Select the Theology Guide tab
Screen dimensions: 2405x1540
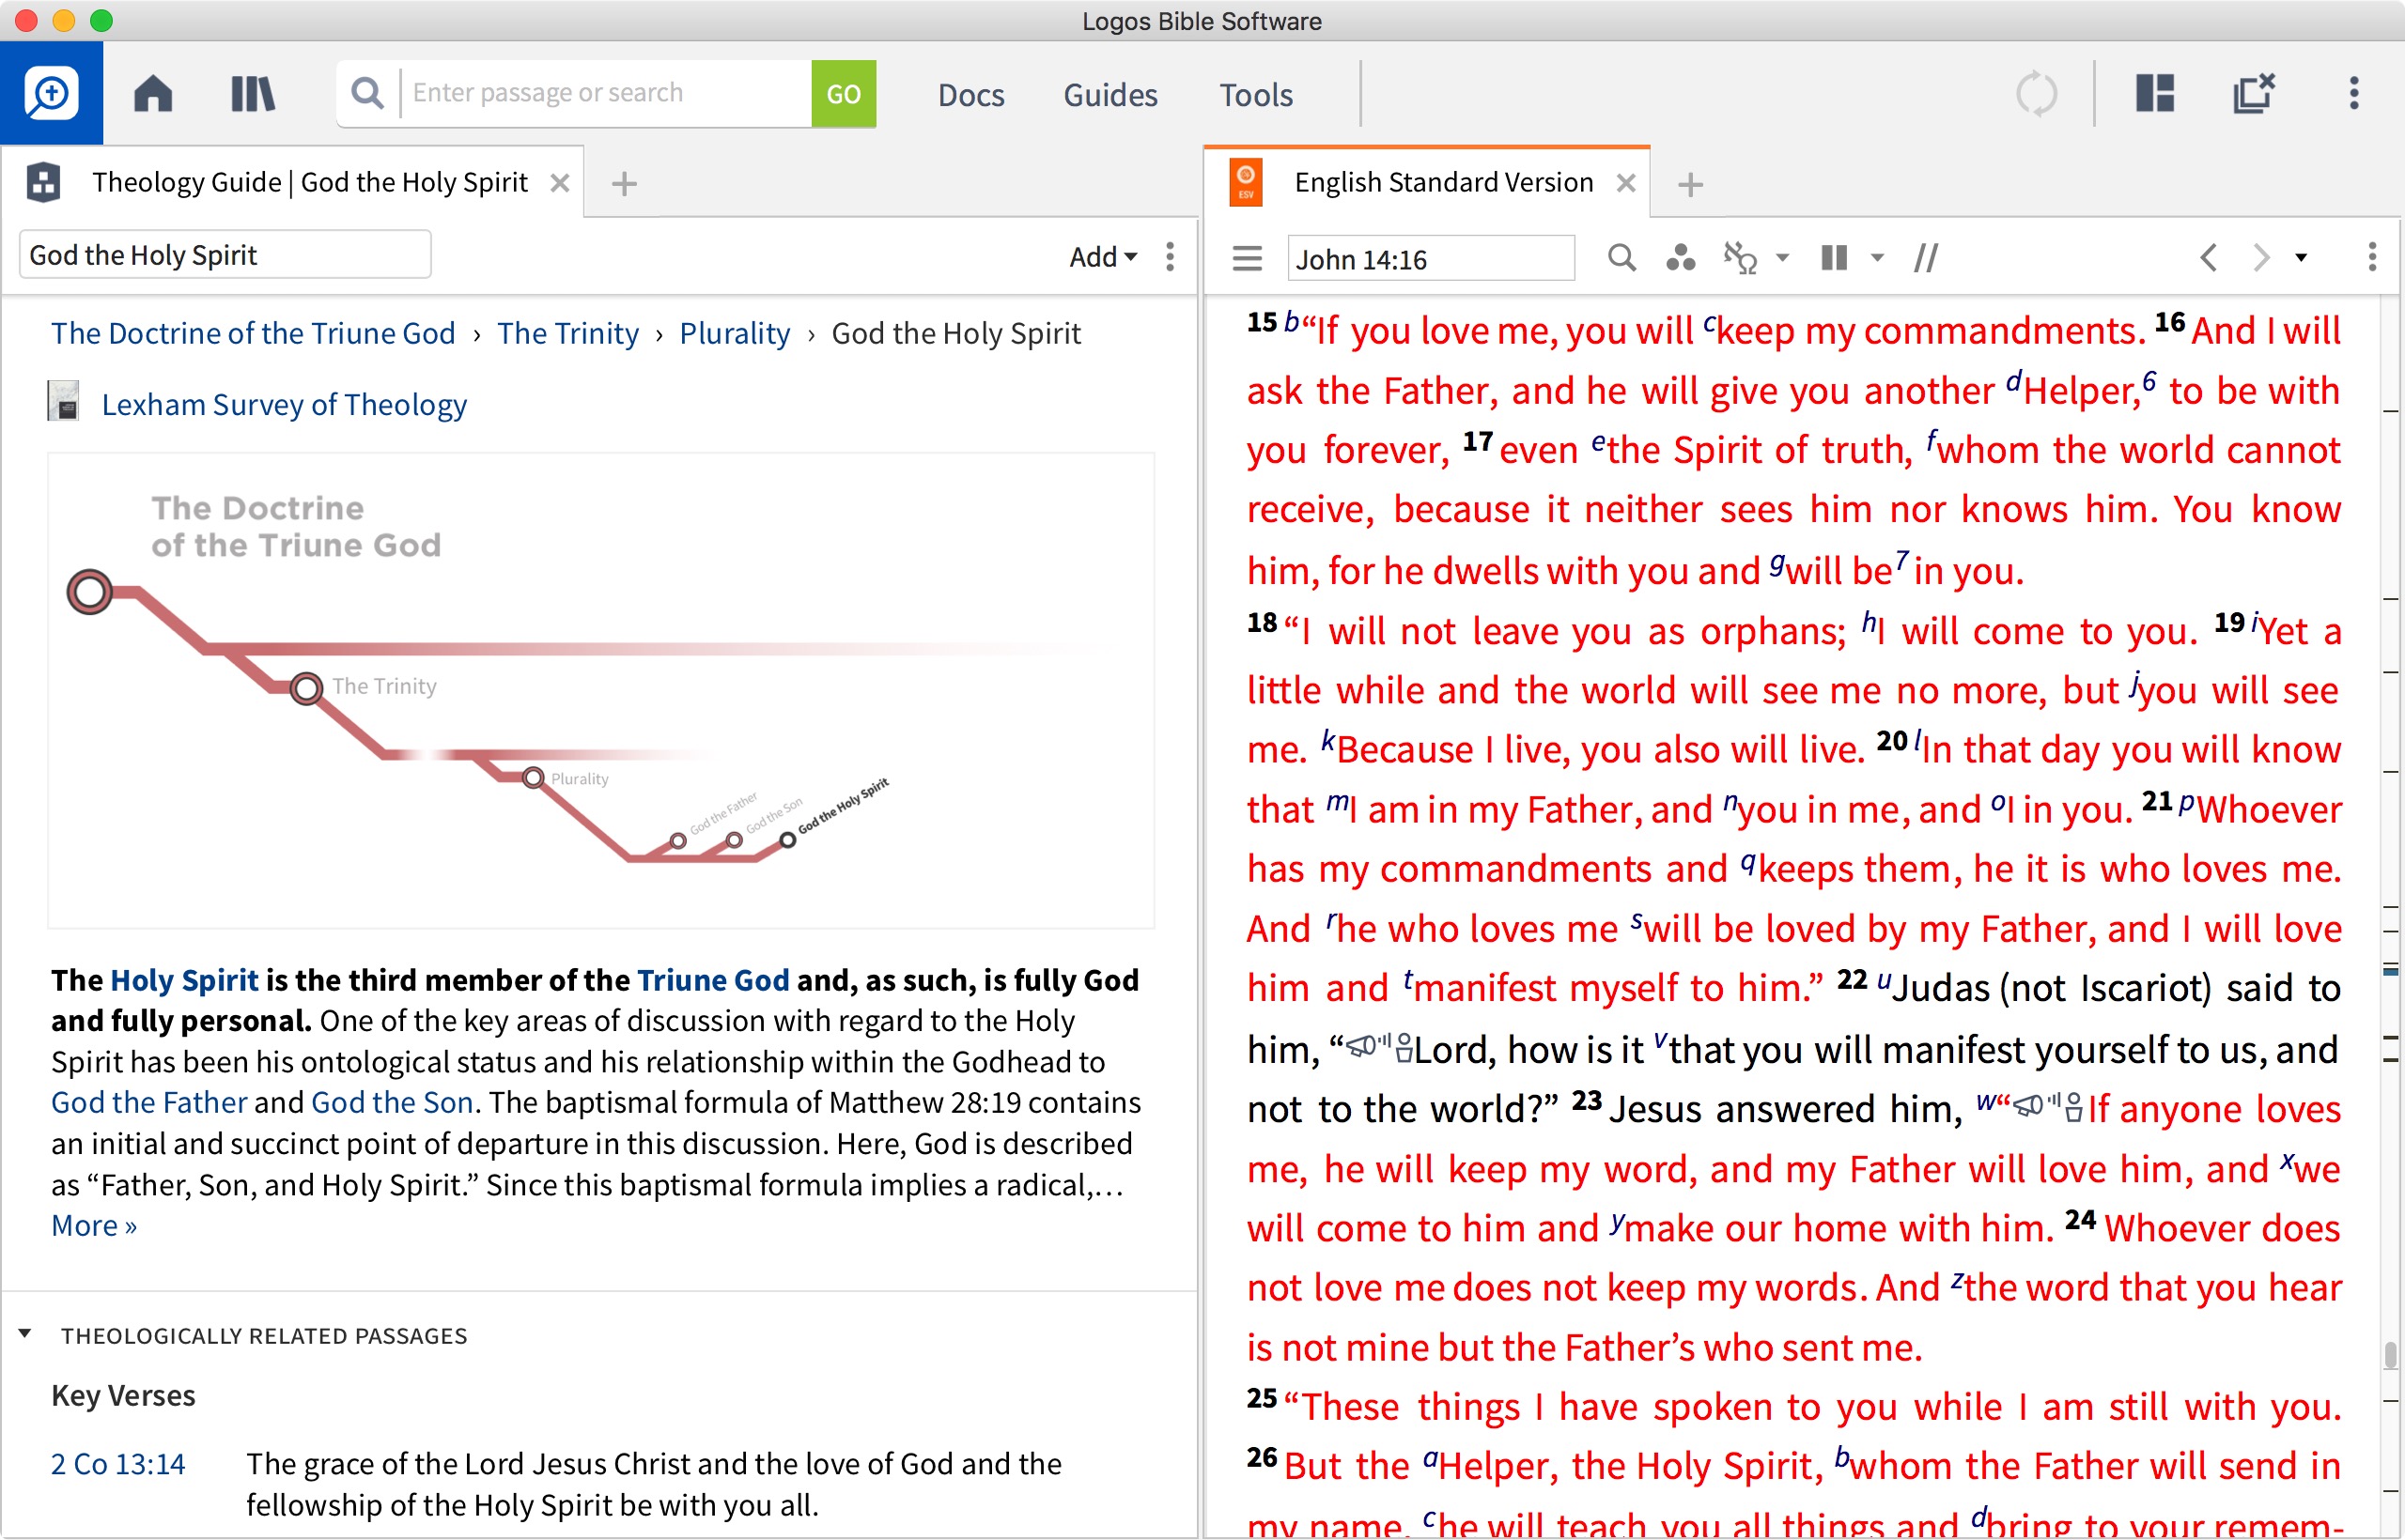click(309, 182)
